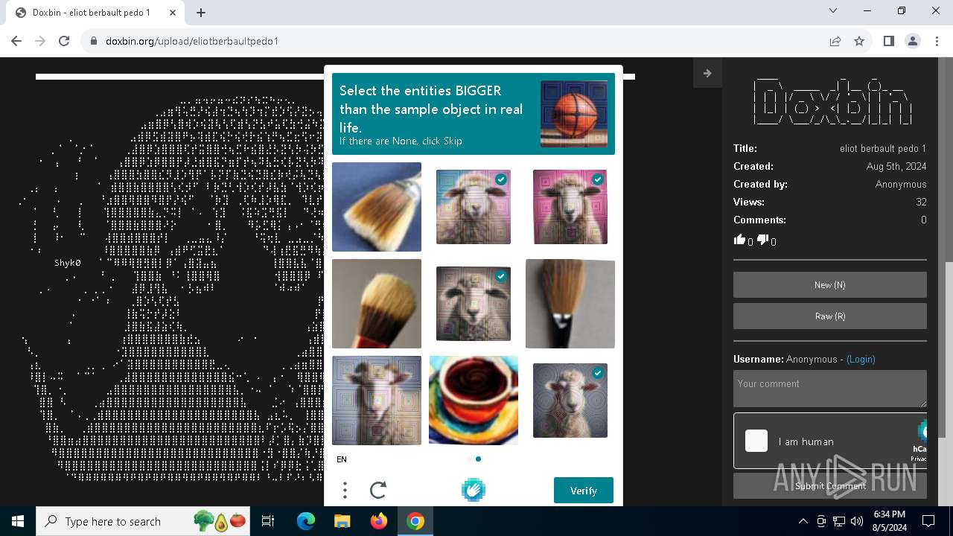Screen dimensions: 953x536
Task: Collapse the sidebar with the arrow button
Action: (x=707, y=73)
